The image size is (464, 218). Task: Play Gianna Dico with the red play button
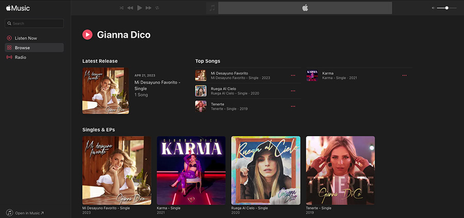point(87,35)
